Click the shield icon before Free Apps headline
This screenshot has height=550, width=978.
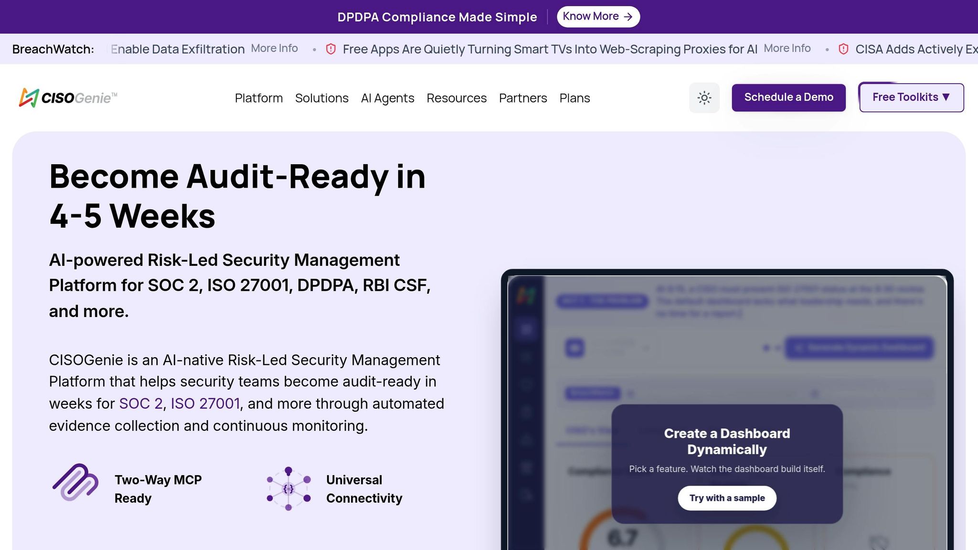point(331,49)
